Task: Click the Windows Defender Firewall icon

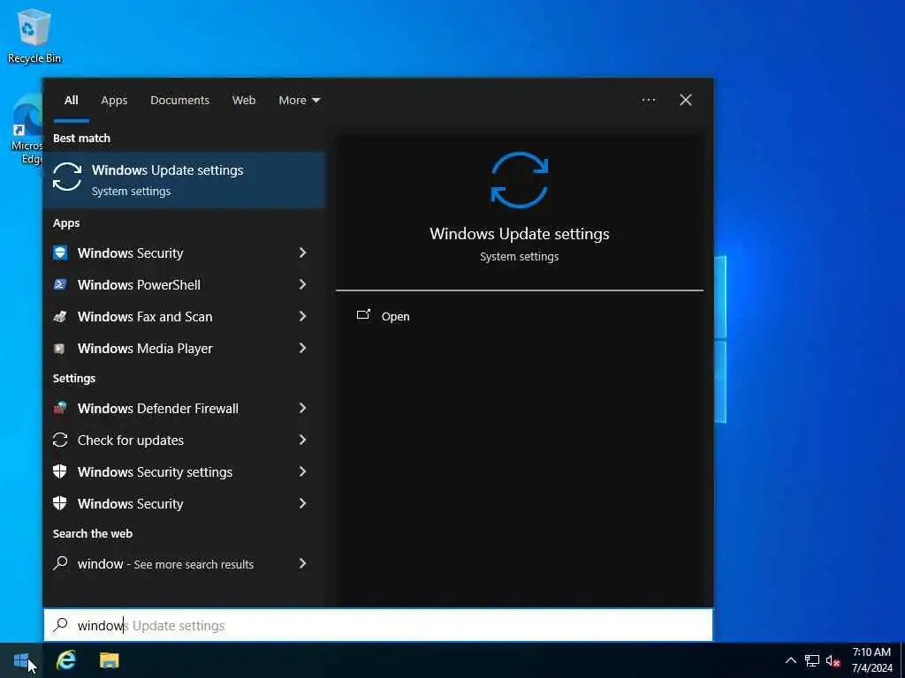Action: (x=60, y=408)
